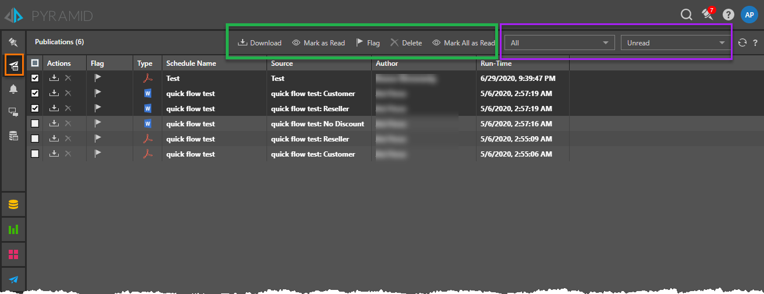The image size is (764, 294).
Task: Click the Flag toolbar button
Action: (x=368, y=43)
